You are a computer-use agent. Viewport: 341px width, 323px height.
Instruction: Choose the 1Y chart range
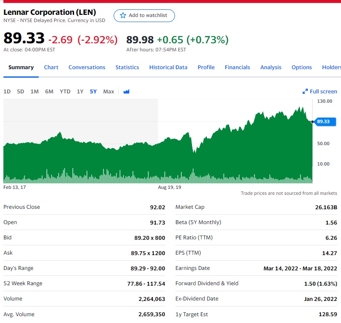80,92
